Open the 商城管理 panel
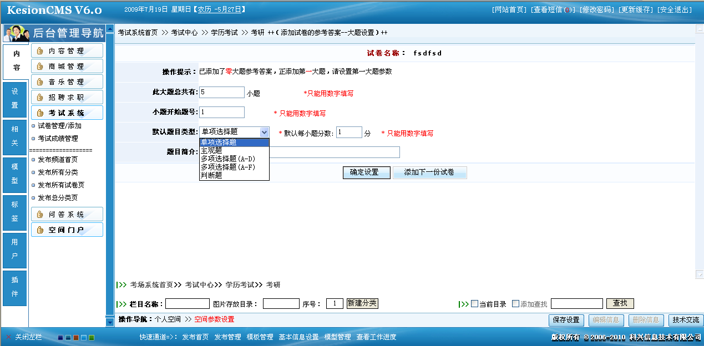 coord(68,67)
